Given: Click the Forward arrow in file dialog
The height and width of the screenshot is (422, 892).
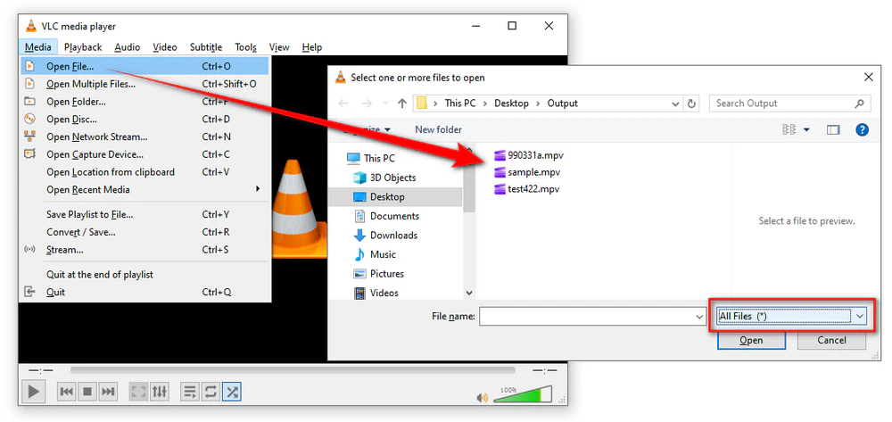Looking at the screenshot, I should point(367,103).
